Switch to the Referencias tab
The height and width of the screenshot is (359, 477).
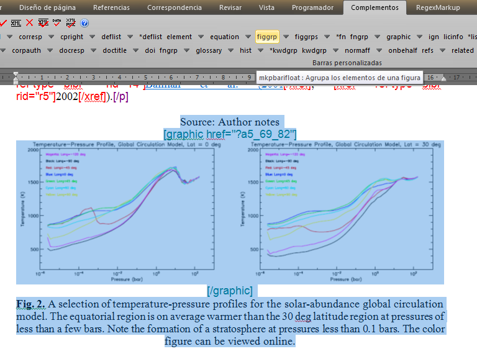pyautogui.click(x=111, y=7)
